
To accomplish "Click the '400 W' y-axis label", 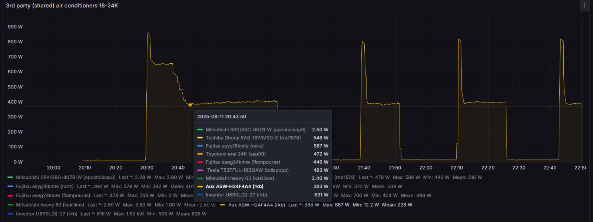I will pos(15,102).
